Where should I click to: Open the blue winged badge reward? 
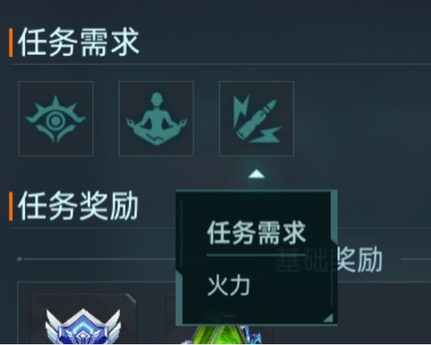(x=83, y=327)
